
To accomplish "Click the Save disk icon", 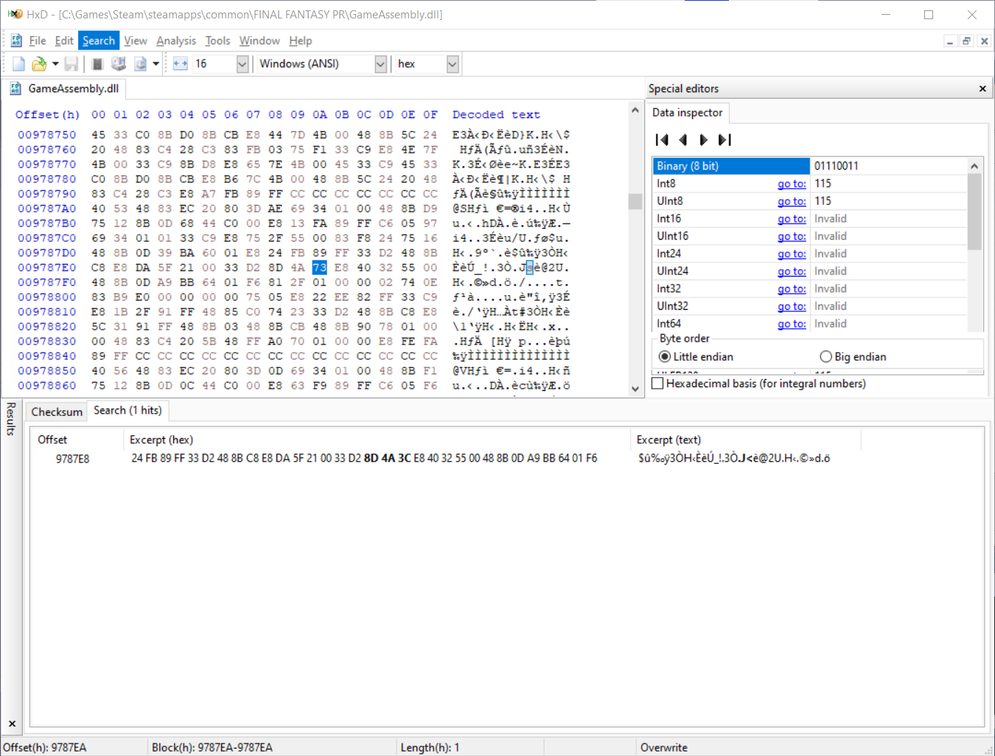I will coord(71,64).
